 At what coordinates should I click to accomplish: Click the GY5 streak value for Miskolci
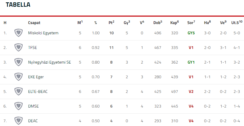point(191,33)
